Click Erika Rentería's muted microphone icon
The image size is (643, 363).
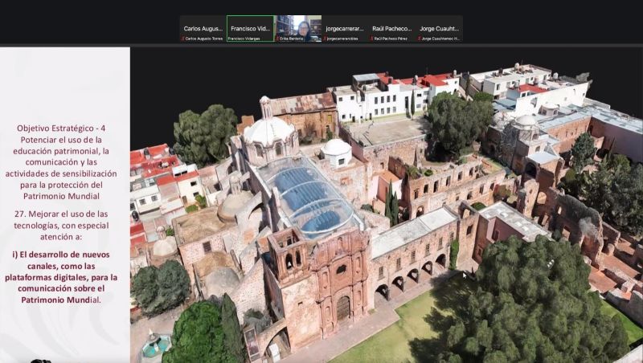[x=277, y=39]
